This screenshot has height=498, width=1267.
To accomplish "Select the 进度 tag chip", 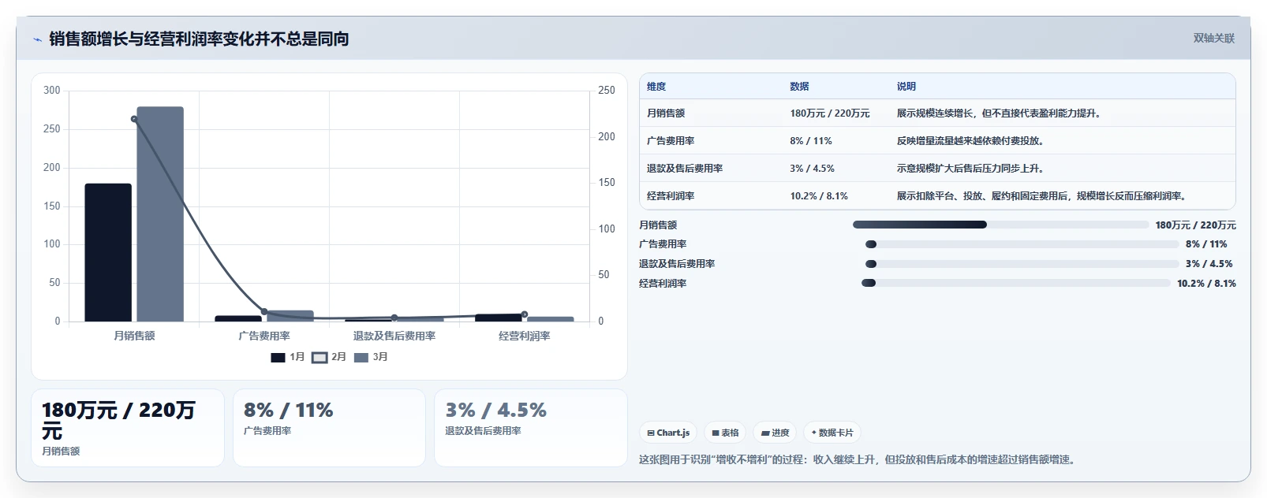I will pos(775,433).
